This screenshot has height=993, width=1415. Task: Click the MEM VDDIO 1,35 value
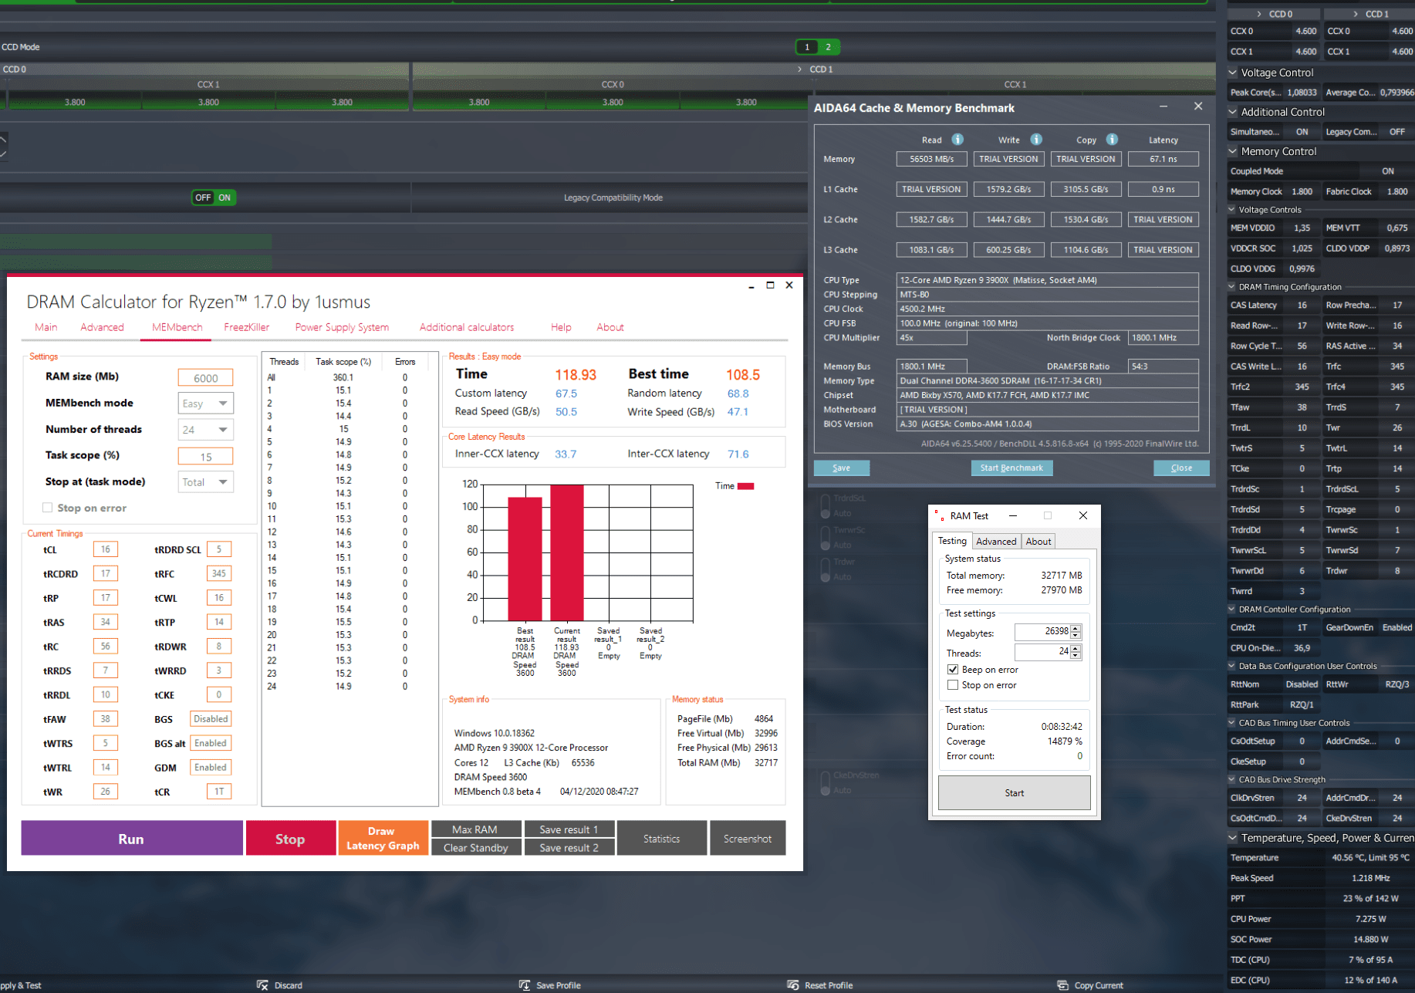click(x=1302, y=228)
